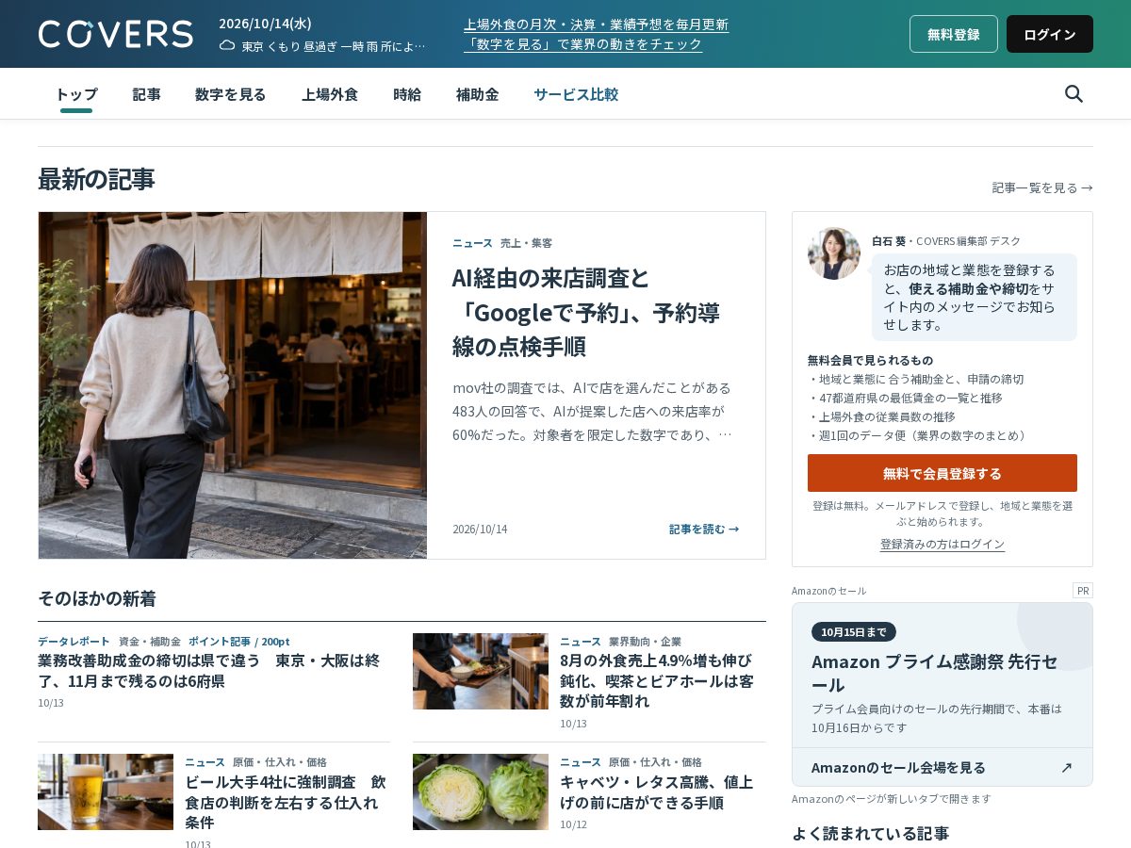Click 原価・仕入れ・価格 tag on cabbage article

655,761
